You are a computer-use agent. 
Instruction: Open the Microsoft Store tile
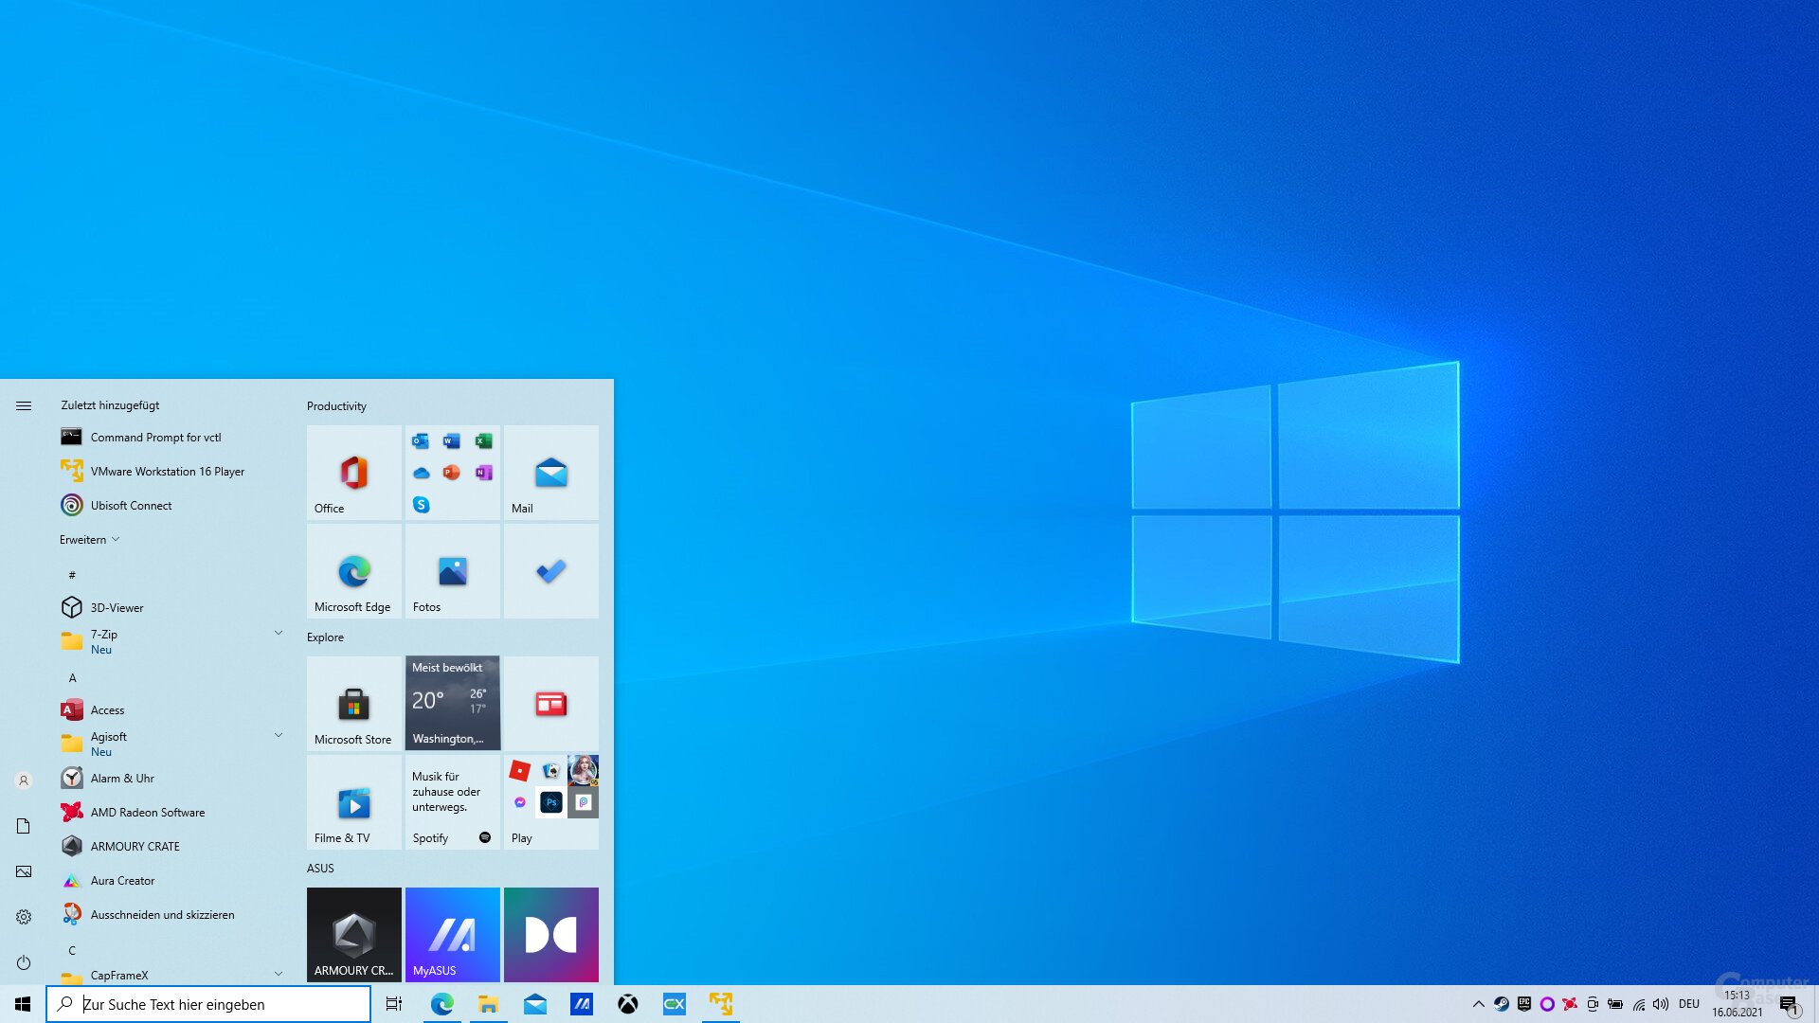354,704
